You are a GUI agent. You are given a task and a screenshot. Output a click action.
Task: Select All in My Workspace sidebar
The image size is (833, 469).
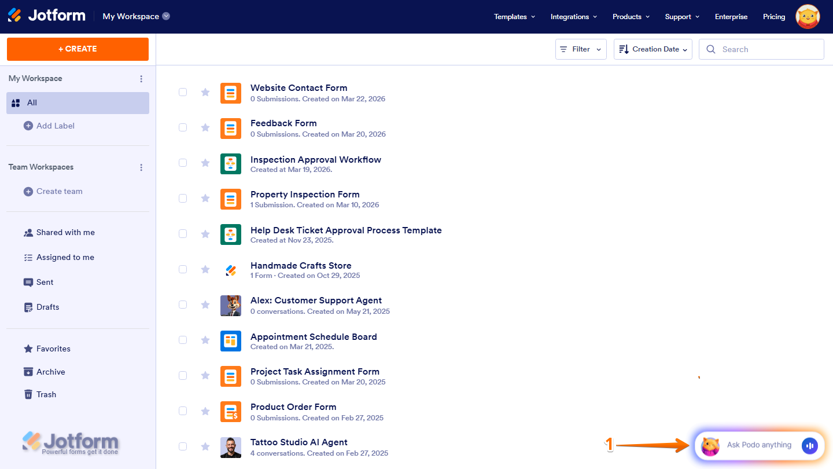[x=78, y=103]
